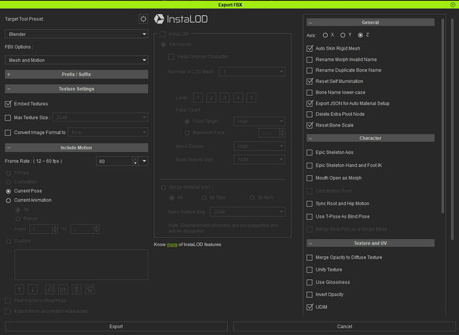This screenshot has height=335, width=459.
Task: Enable Rename Duplicate Bone Name
Action: (310, 70)
